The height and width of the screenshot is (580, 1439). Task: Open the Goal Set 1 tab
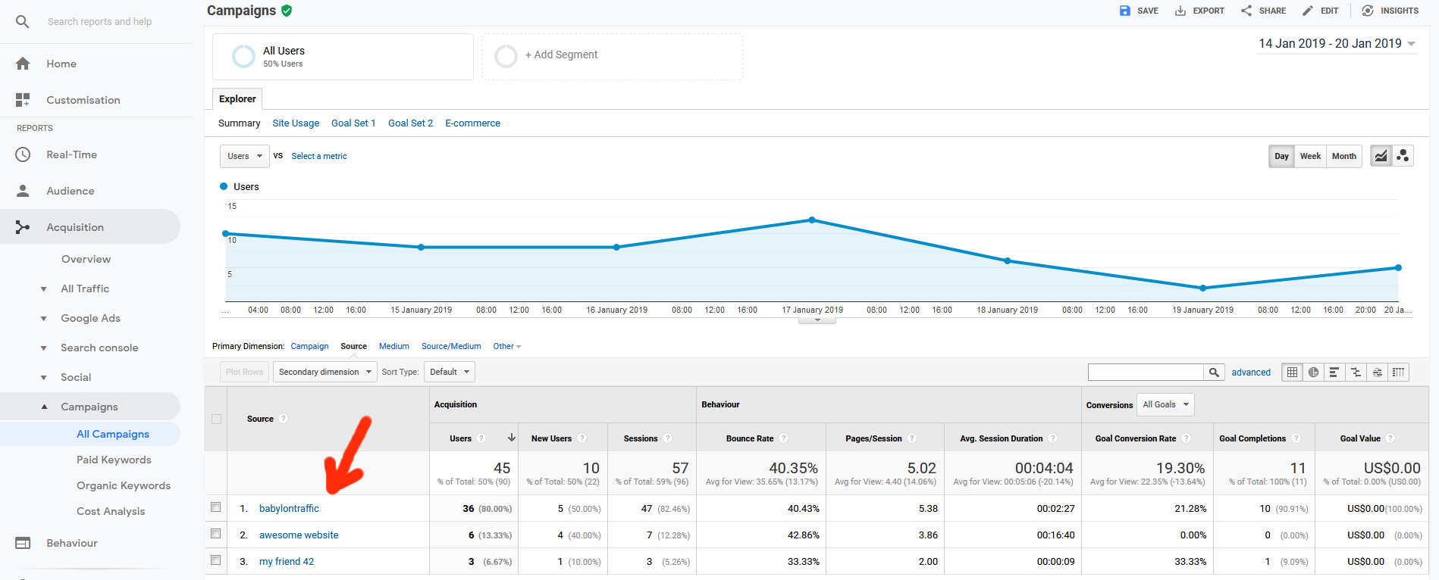tap(353, 123)
